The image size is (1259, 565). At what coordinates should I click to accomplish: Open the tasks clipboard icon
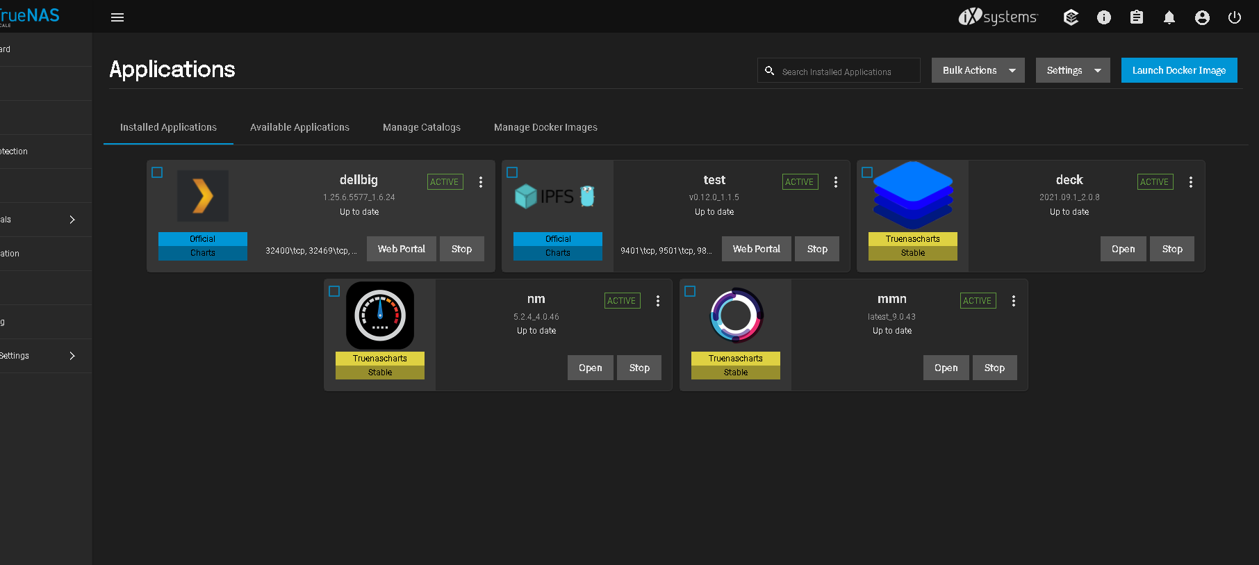(1137, 17)
